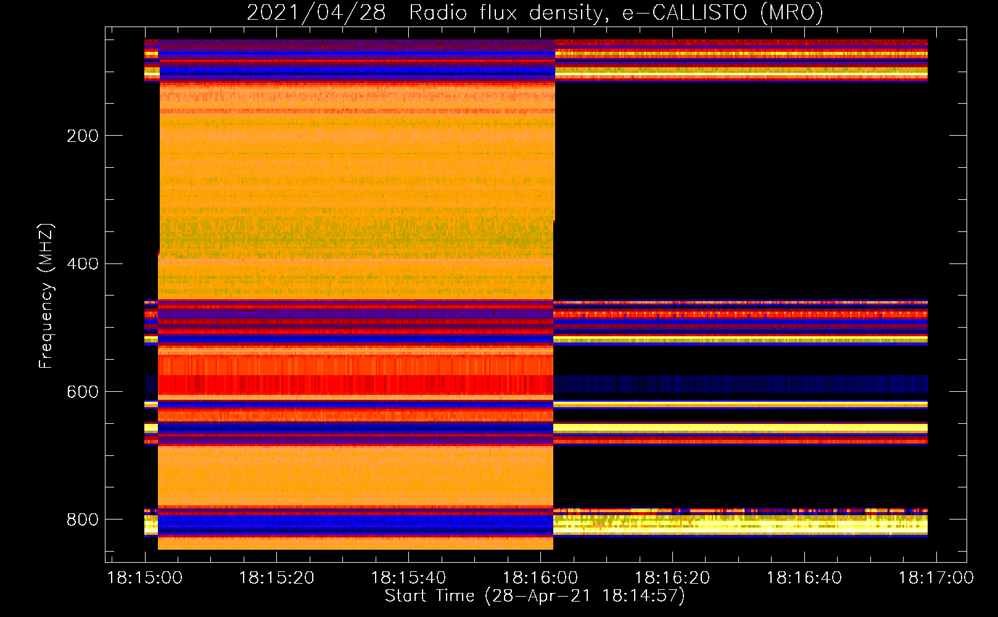Click the 200 frequency tick label

tap(83, 136)
